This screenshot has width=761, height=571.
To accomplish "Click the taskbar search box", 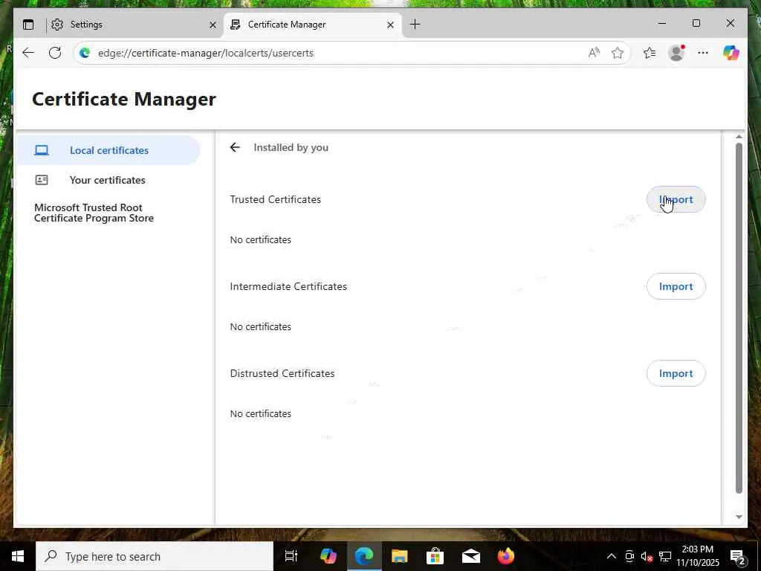I will tap(155, 556).
